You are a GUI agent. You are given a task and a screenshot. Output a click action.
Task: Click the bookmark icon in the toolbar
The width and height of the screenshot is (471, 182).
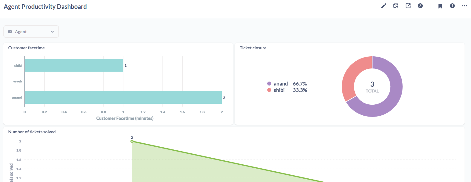[440, 6]
